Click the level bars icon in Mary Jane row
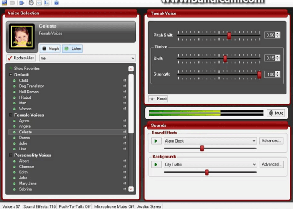Image resolution: width=293 pixels, height=209 pixels. pyautogui.click(x=124, y=184)
